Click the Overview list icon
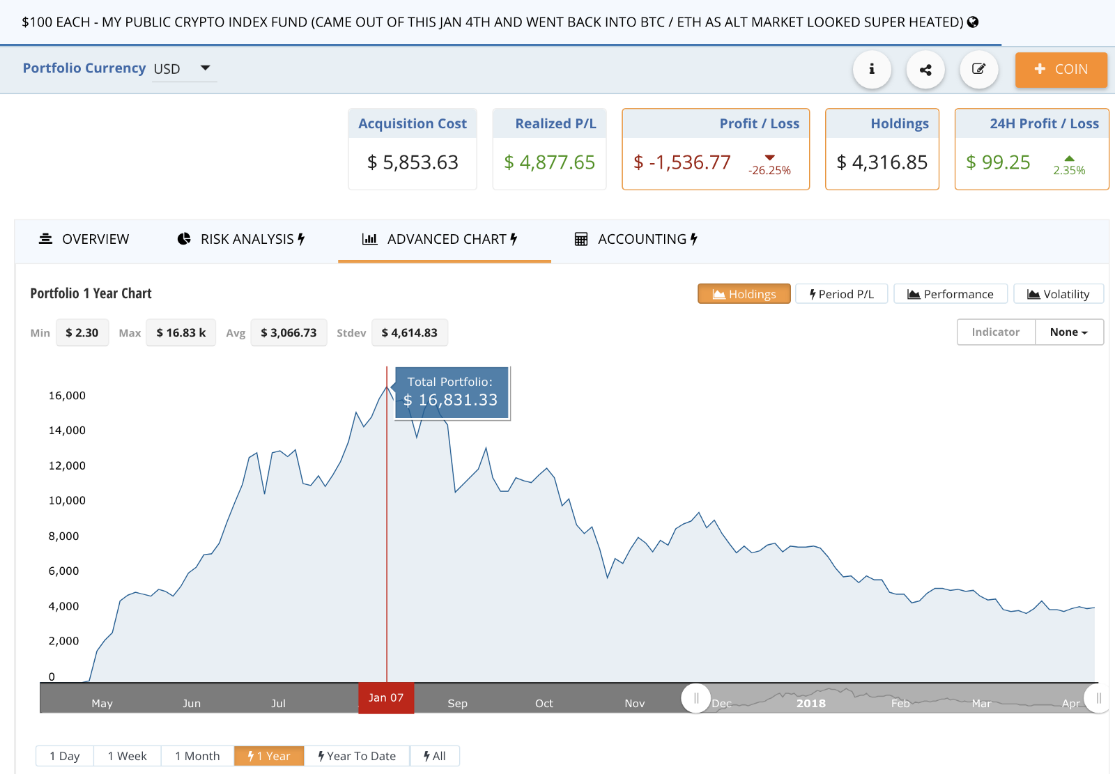 click(x=45, y=239)
